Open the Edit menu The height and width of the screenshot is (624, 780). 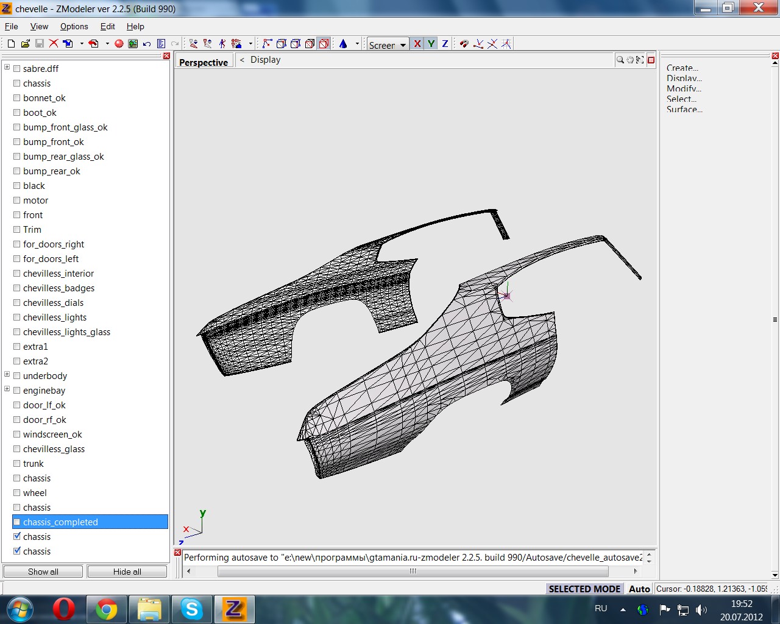(x=107, y=26)
